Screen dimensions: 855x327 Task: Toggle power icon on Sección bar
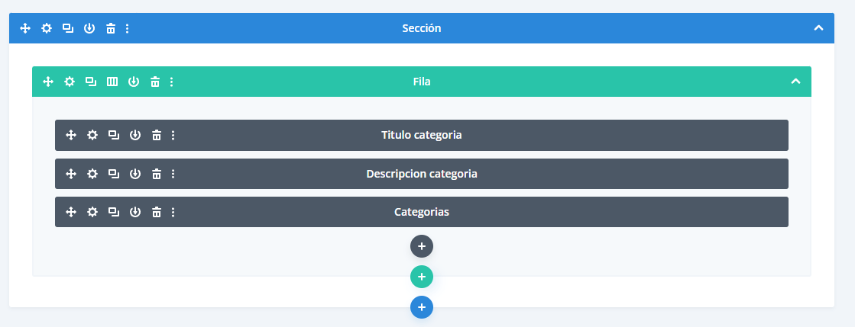tap(89, 28)
